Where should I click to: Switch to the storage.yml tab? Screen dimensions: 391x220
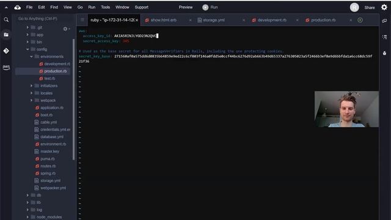click(214, 20)
